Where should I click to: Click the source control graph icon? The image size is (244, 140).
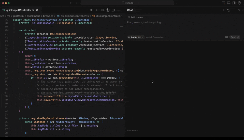[x=108, y=10]
